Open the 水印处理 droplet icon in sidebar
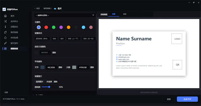The width and height of the screenshot is (201, 106). point(5,38)
